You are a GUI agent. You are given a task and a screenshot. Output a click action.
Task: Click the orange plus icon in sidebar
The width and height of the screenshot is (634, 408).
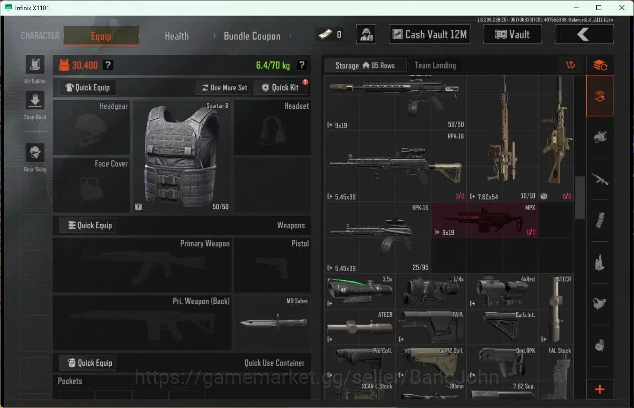click(x=600, y=389)
